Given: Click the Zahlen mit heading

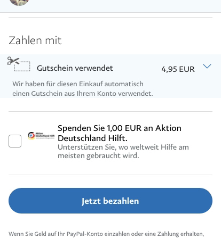Looking at the screenshot, I should [35, 40].
